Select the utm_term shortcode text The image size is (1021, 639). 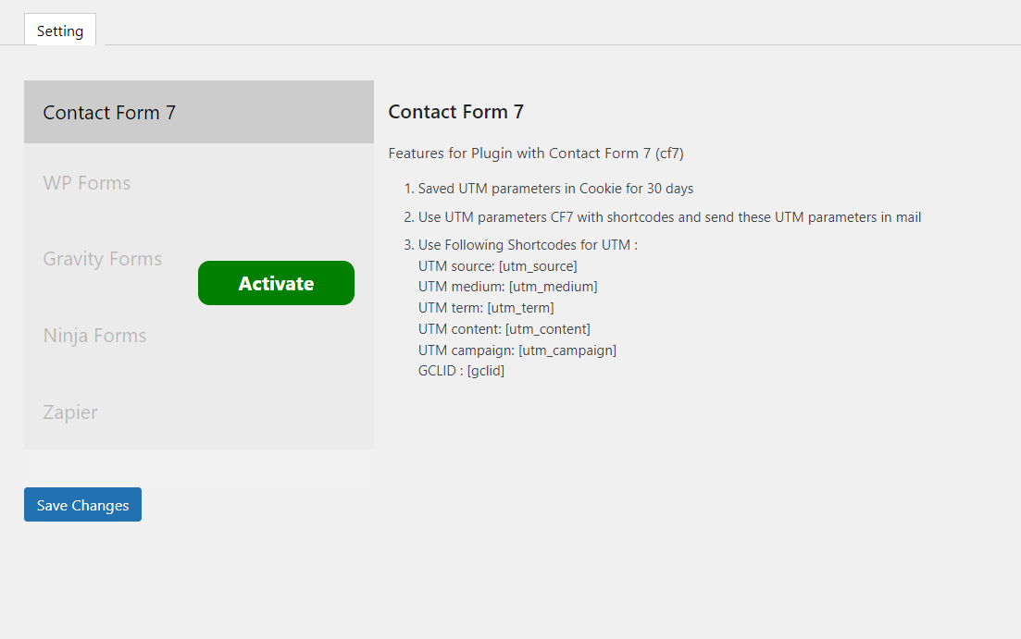[x=521, y=307]
